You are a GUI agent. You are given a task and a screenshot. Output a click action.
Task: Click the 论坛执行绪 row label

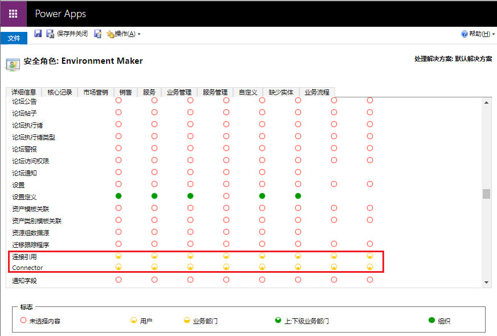pyautogui.click(x=27, y=125)
